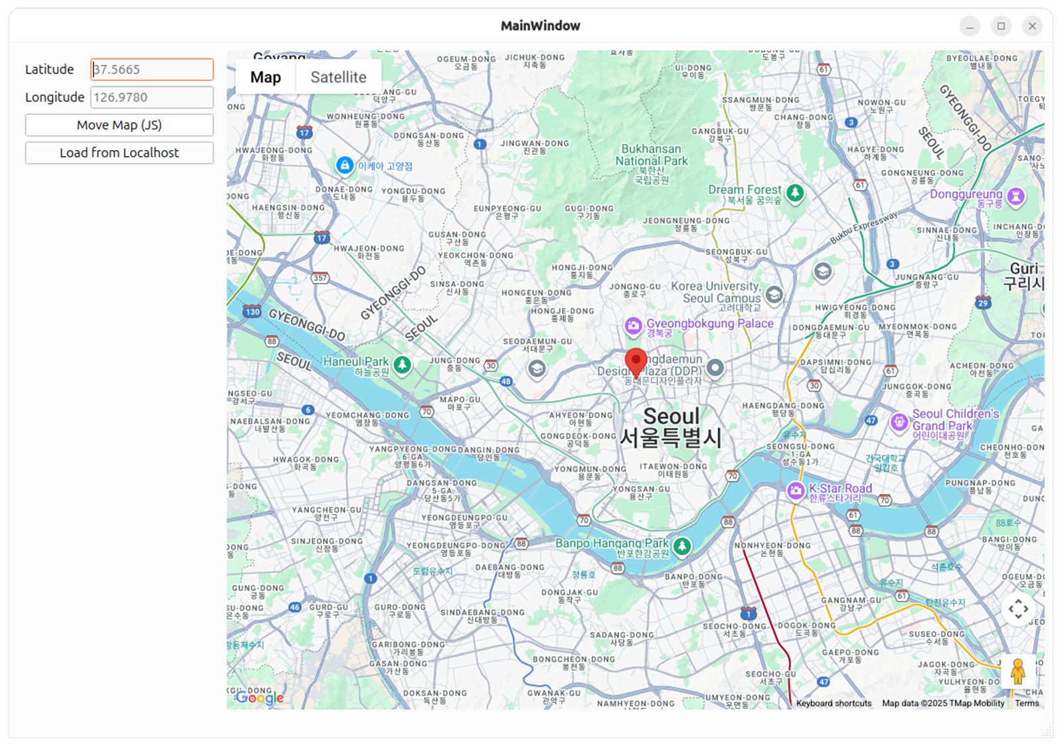This screenshot has width=1062, height=747.
Task: Click the Google logo on map
Action: click(x=260, y=697)
